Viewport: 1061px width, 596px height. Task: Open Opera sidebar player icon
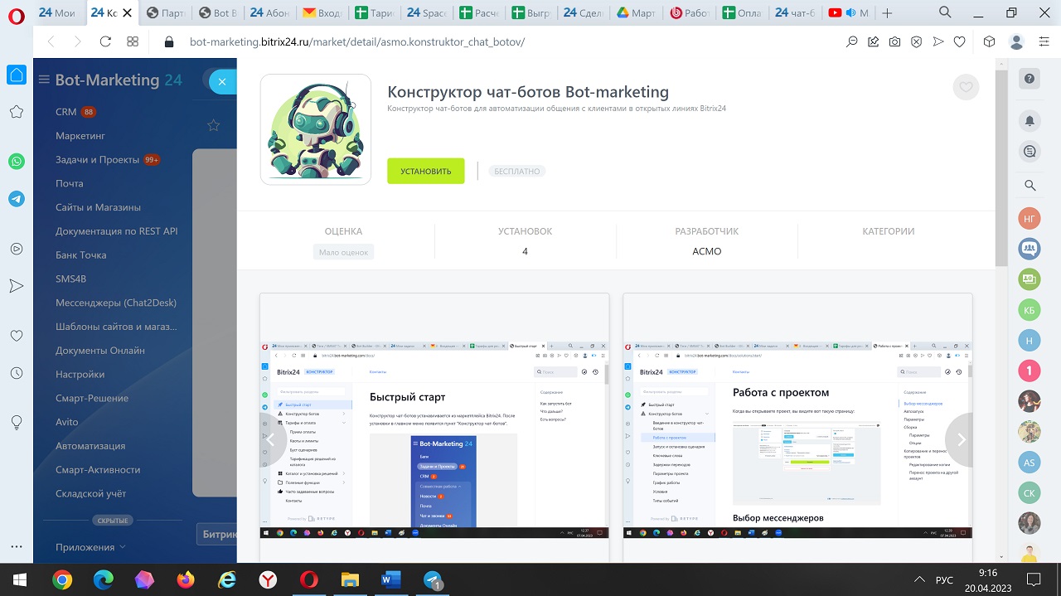tap(17, 248)
